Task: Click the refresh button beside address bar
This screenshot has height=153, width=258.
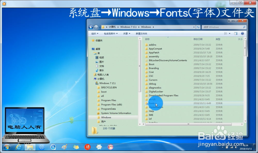Action: tap(198, 27)
